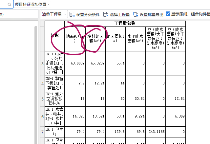Click the cell with value 69.8

[x=136, y=132]
